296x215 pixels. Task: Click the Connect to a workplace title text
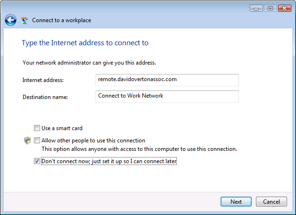click(x=62, y=20)
